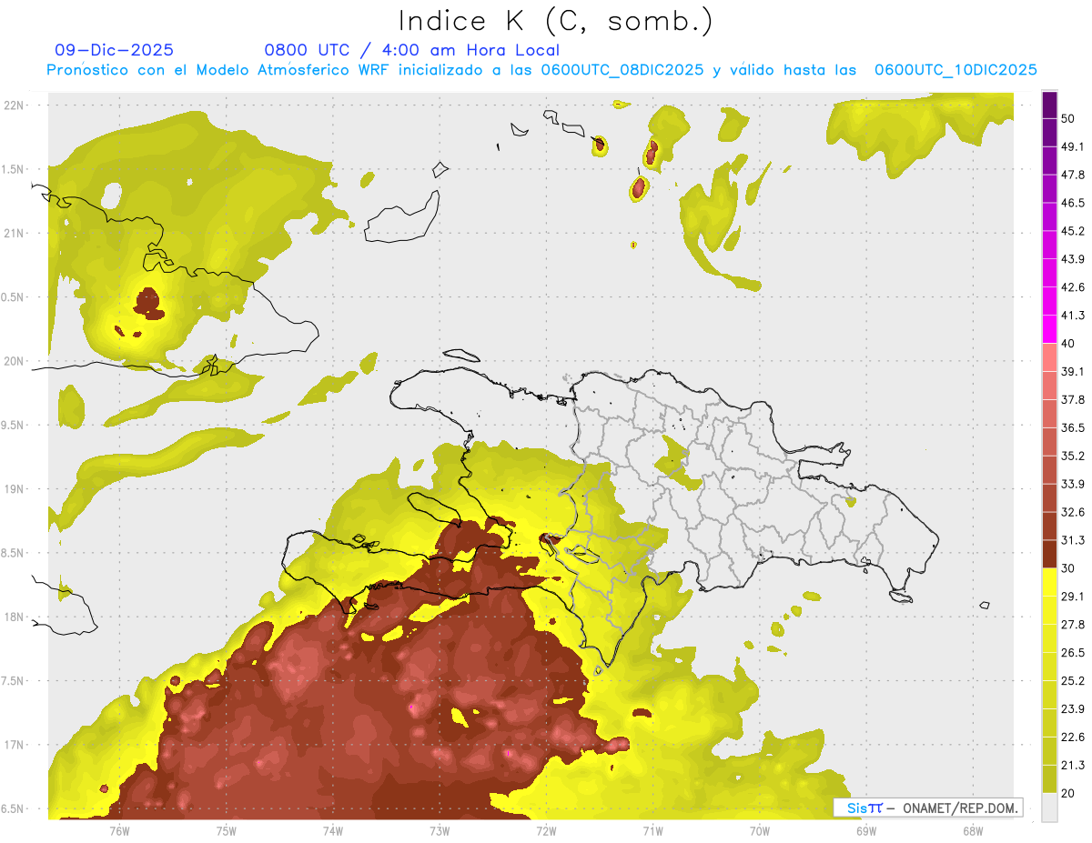Click the legend value "23.9"
1092x843 pixels.
1073,709
